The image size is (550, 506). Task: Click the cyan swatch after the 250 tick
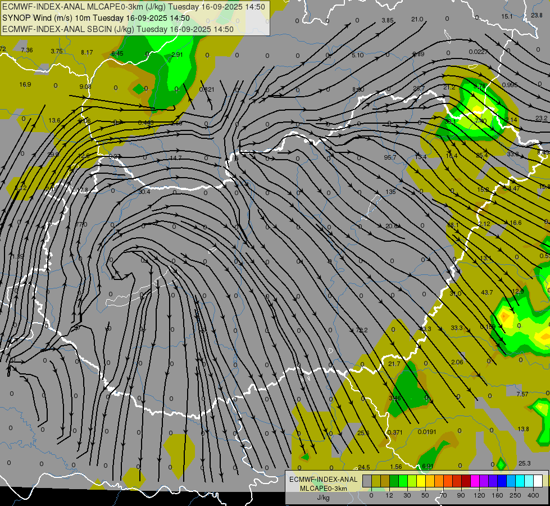(x=520, y=481)
